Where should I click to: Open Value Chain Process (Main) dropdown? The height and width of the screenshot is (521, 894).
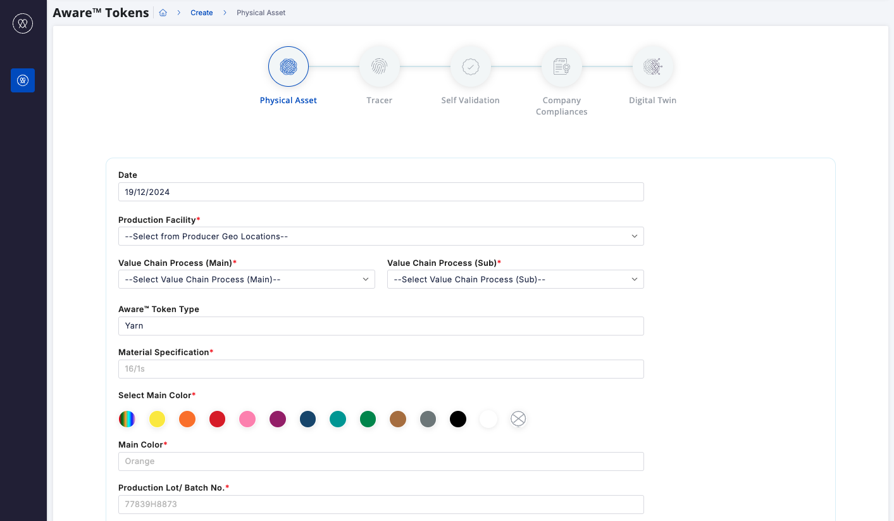click(246, 279)
